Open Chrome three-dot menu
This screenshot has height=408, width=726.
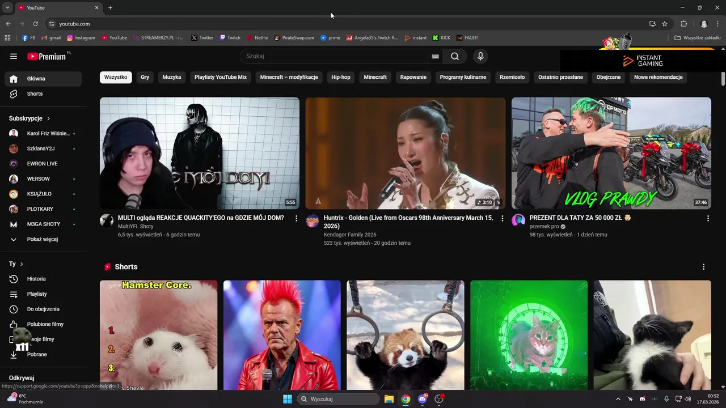(717, 24)
